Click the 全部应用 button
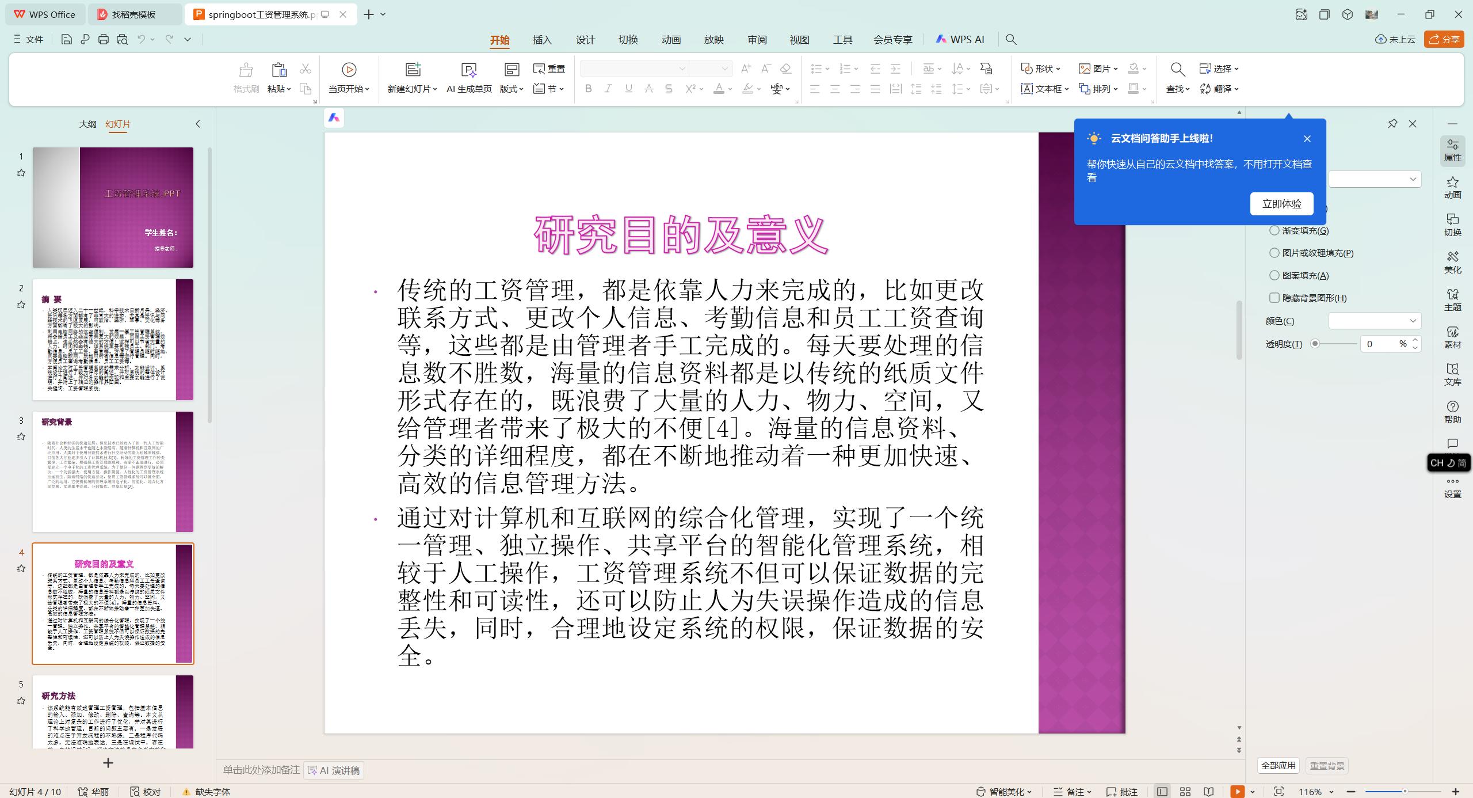This screenshot has height=798, width=1473. [x=1278, y=766]
